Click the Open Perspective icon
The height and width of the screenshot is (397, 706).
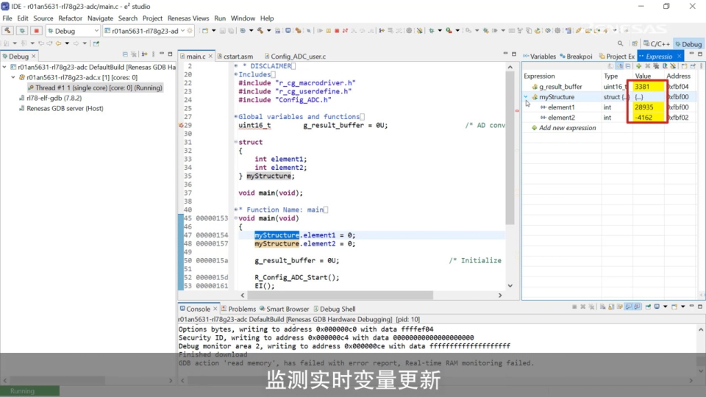(x=635, y=43)
